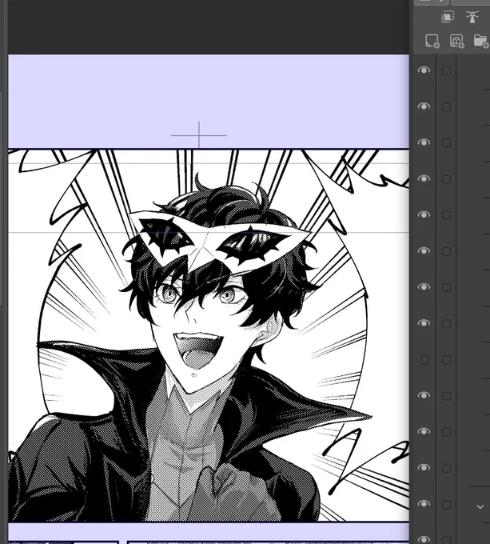The height and width of the screenshot is (544, 490).
Task: Click the Clip to Layer Below icon
Action: pos(448,16)
